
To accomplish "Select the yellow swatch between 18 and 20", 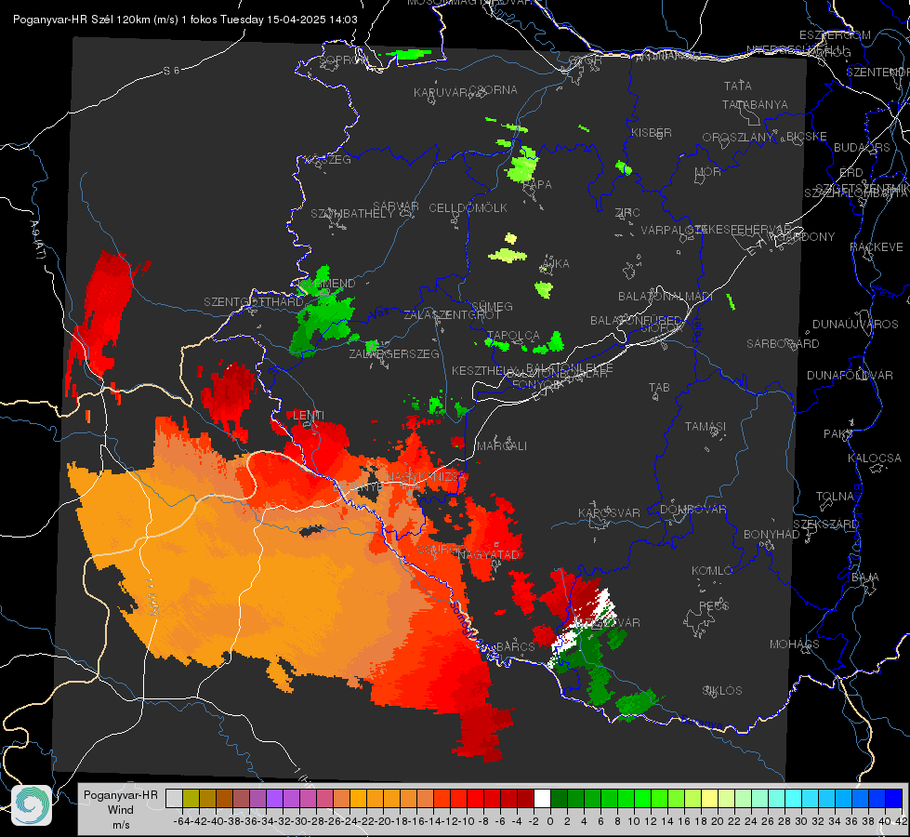I will click(x=709, y=799).
